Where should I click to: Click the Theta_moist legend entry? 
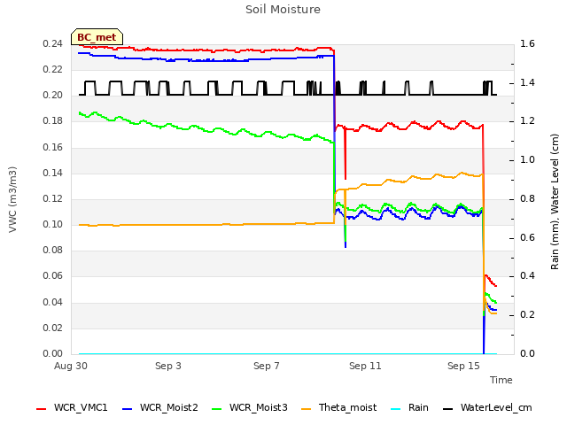[x=338, y=407]
